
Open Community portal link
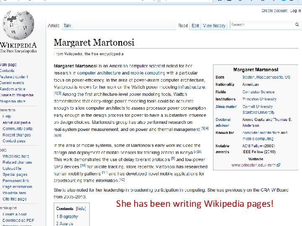[x=18, y=128]
